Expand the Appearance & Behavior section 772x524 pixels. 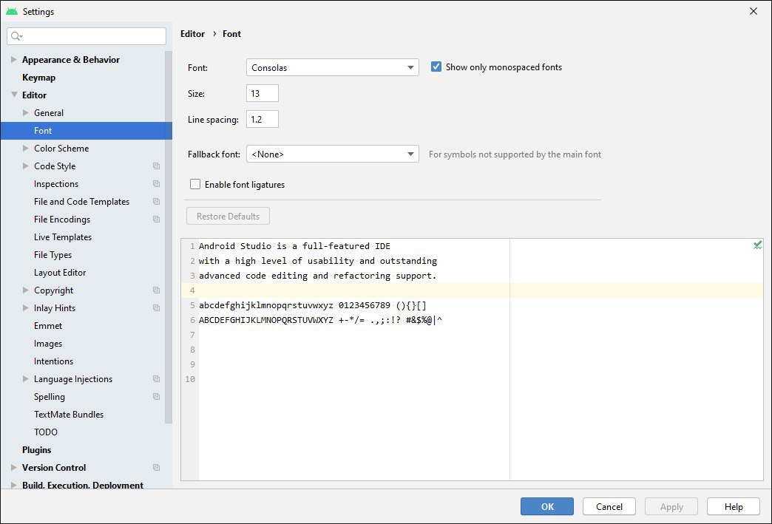tap(14, 60)
